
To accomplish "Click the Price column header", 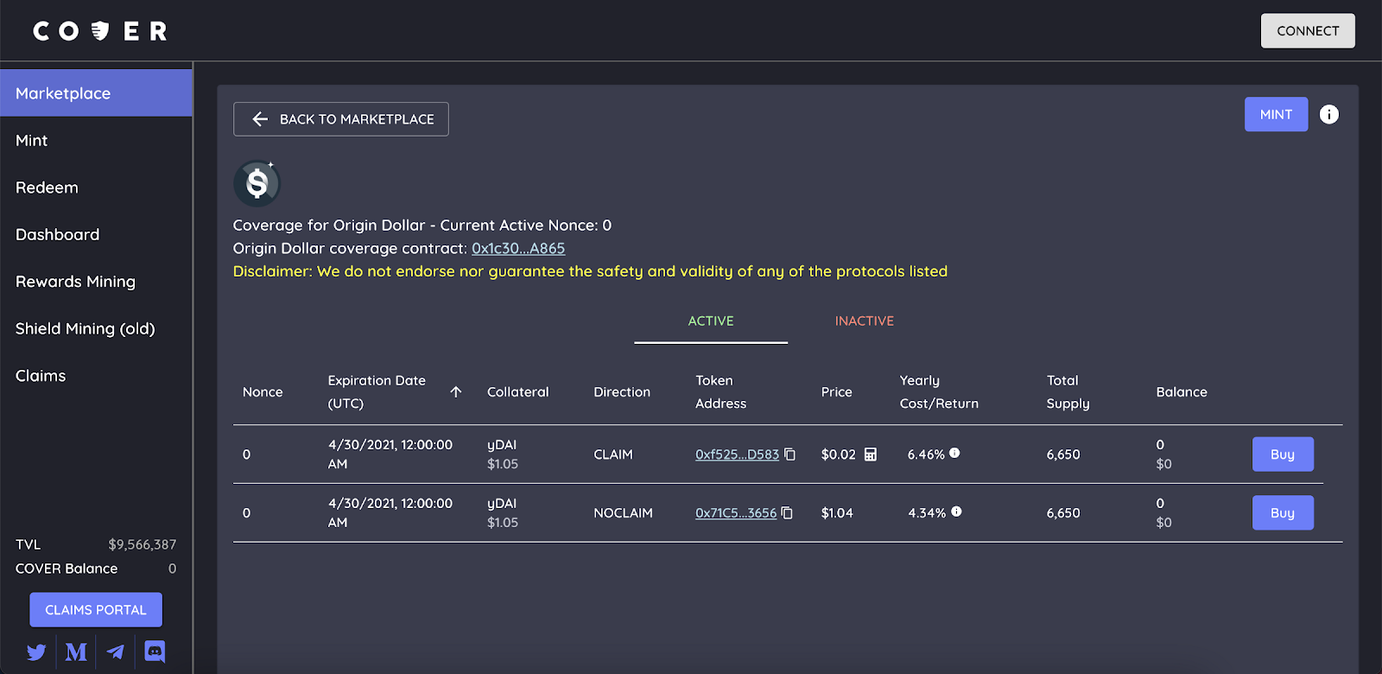I will [x=837, y=391].
